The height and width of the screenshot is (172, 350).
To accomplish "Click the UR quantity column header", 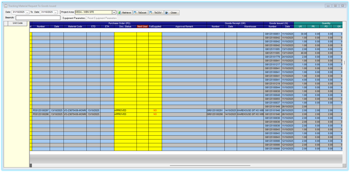I will pyautogui.click(x=300, y=26).
